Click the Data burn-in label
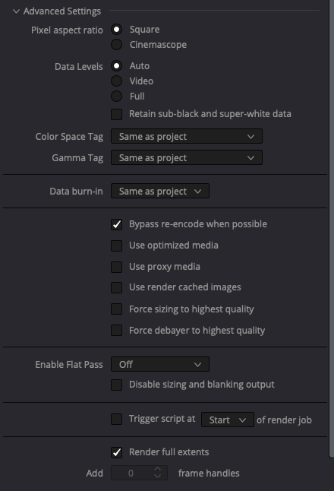Viewport: 334px width, 491px height. click(x=76, y=192)
